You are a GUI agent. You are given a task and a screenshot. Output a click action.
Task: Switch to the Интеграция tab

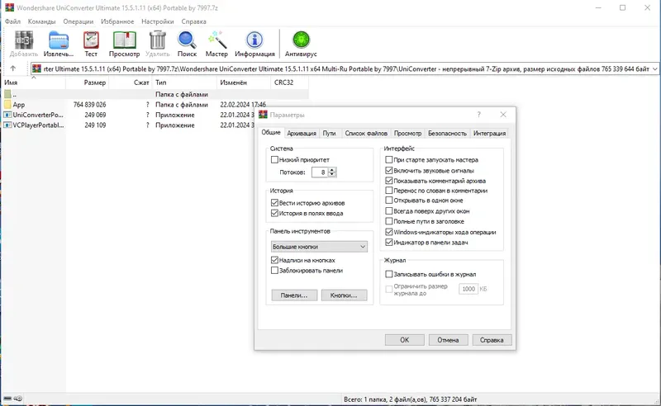click(489, 133)
